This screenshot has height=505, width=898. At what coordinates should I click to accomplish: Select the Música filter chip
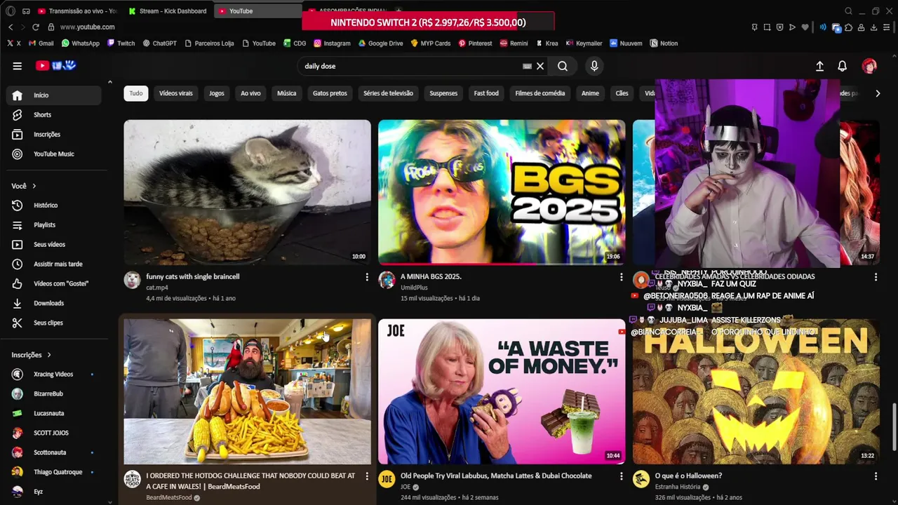pos(286,93)
